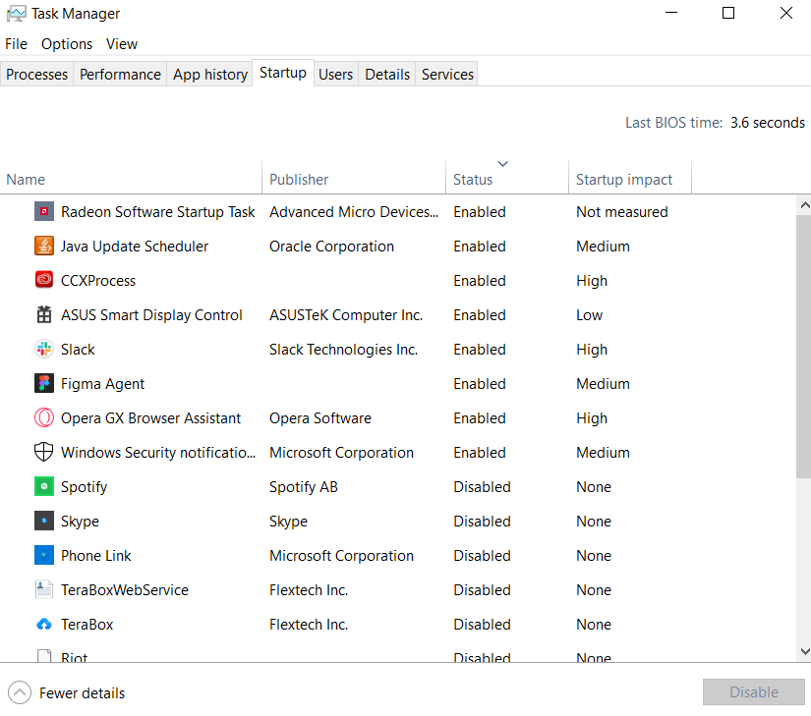Select the Java Update Scheduler entry
The height and width of the screenshot is (716, 811).
[x=135, y=247]
